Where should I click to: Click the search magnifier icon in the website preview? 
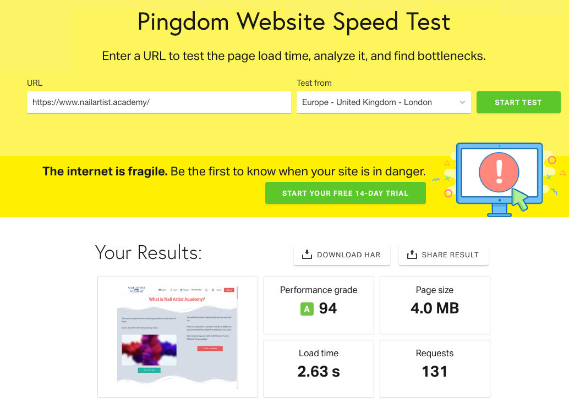click(206, 290)
